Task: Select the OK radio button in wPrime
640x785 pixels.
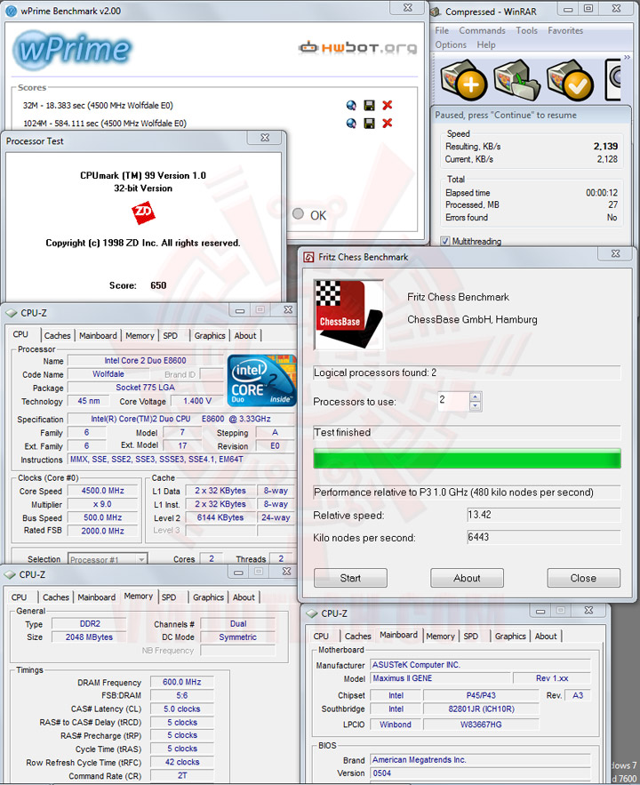Action: (x=299, y=213)
